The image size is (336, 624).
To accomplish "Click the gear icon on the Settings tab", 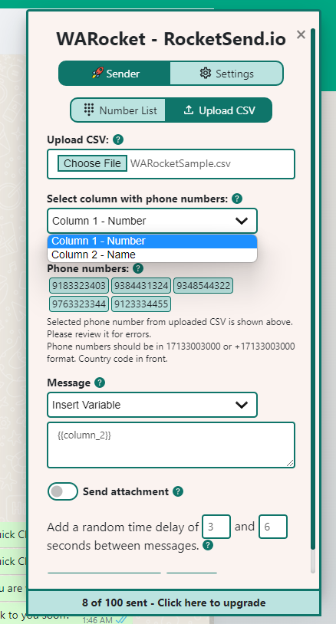I will coord(206,74).
